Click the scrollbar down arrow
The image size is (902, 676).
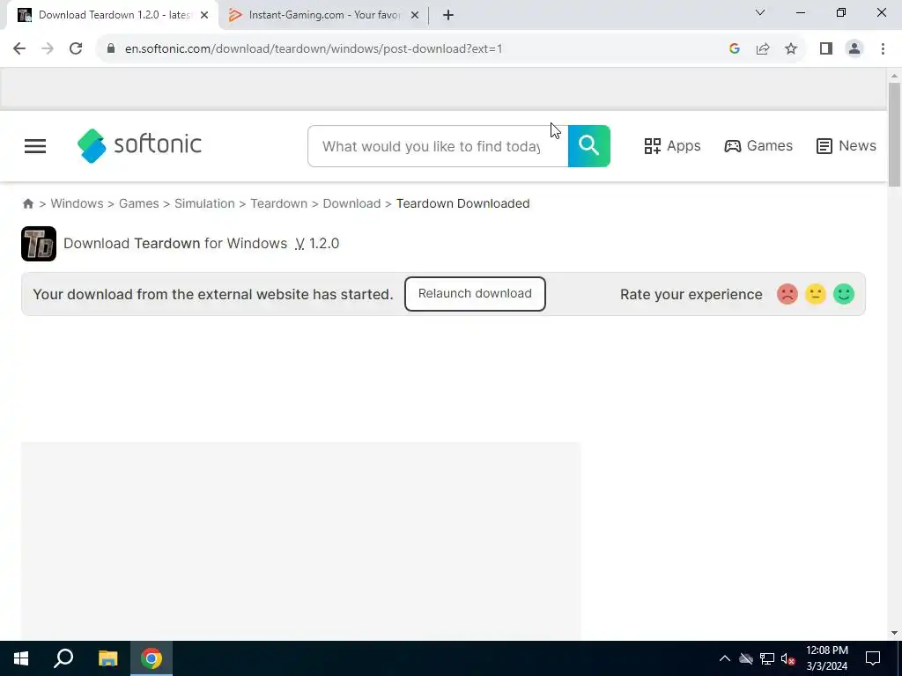click(x=894, y=633)
